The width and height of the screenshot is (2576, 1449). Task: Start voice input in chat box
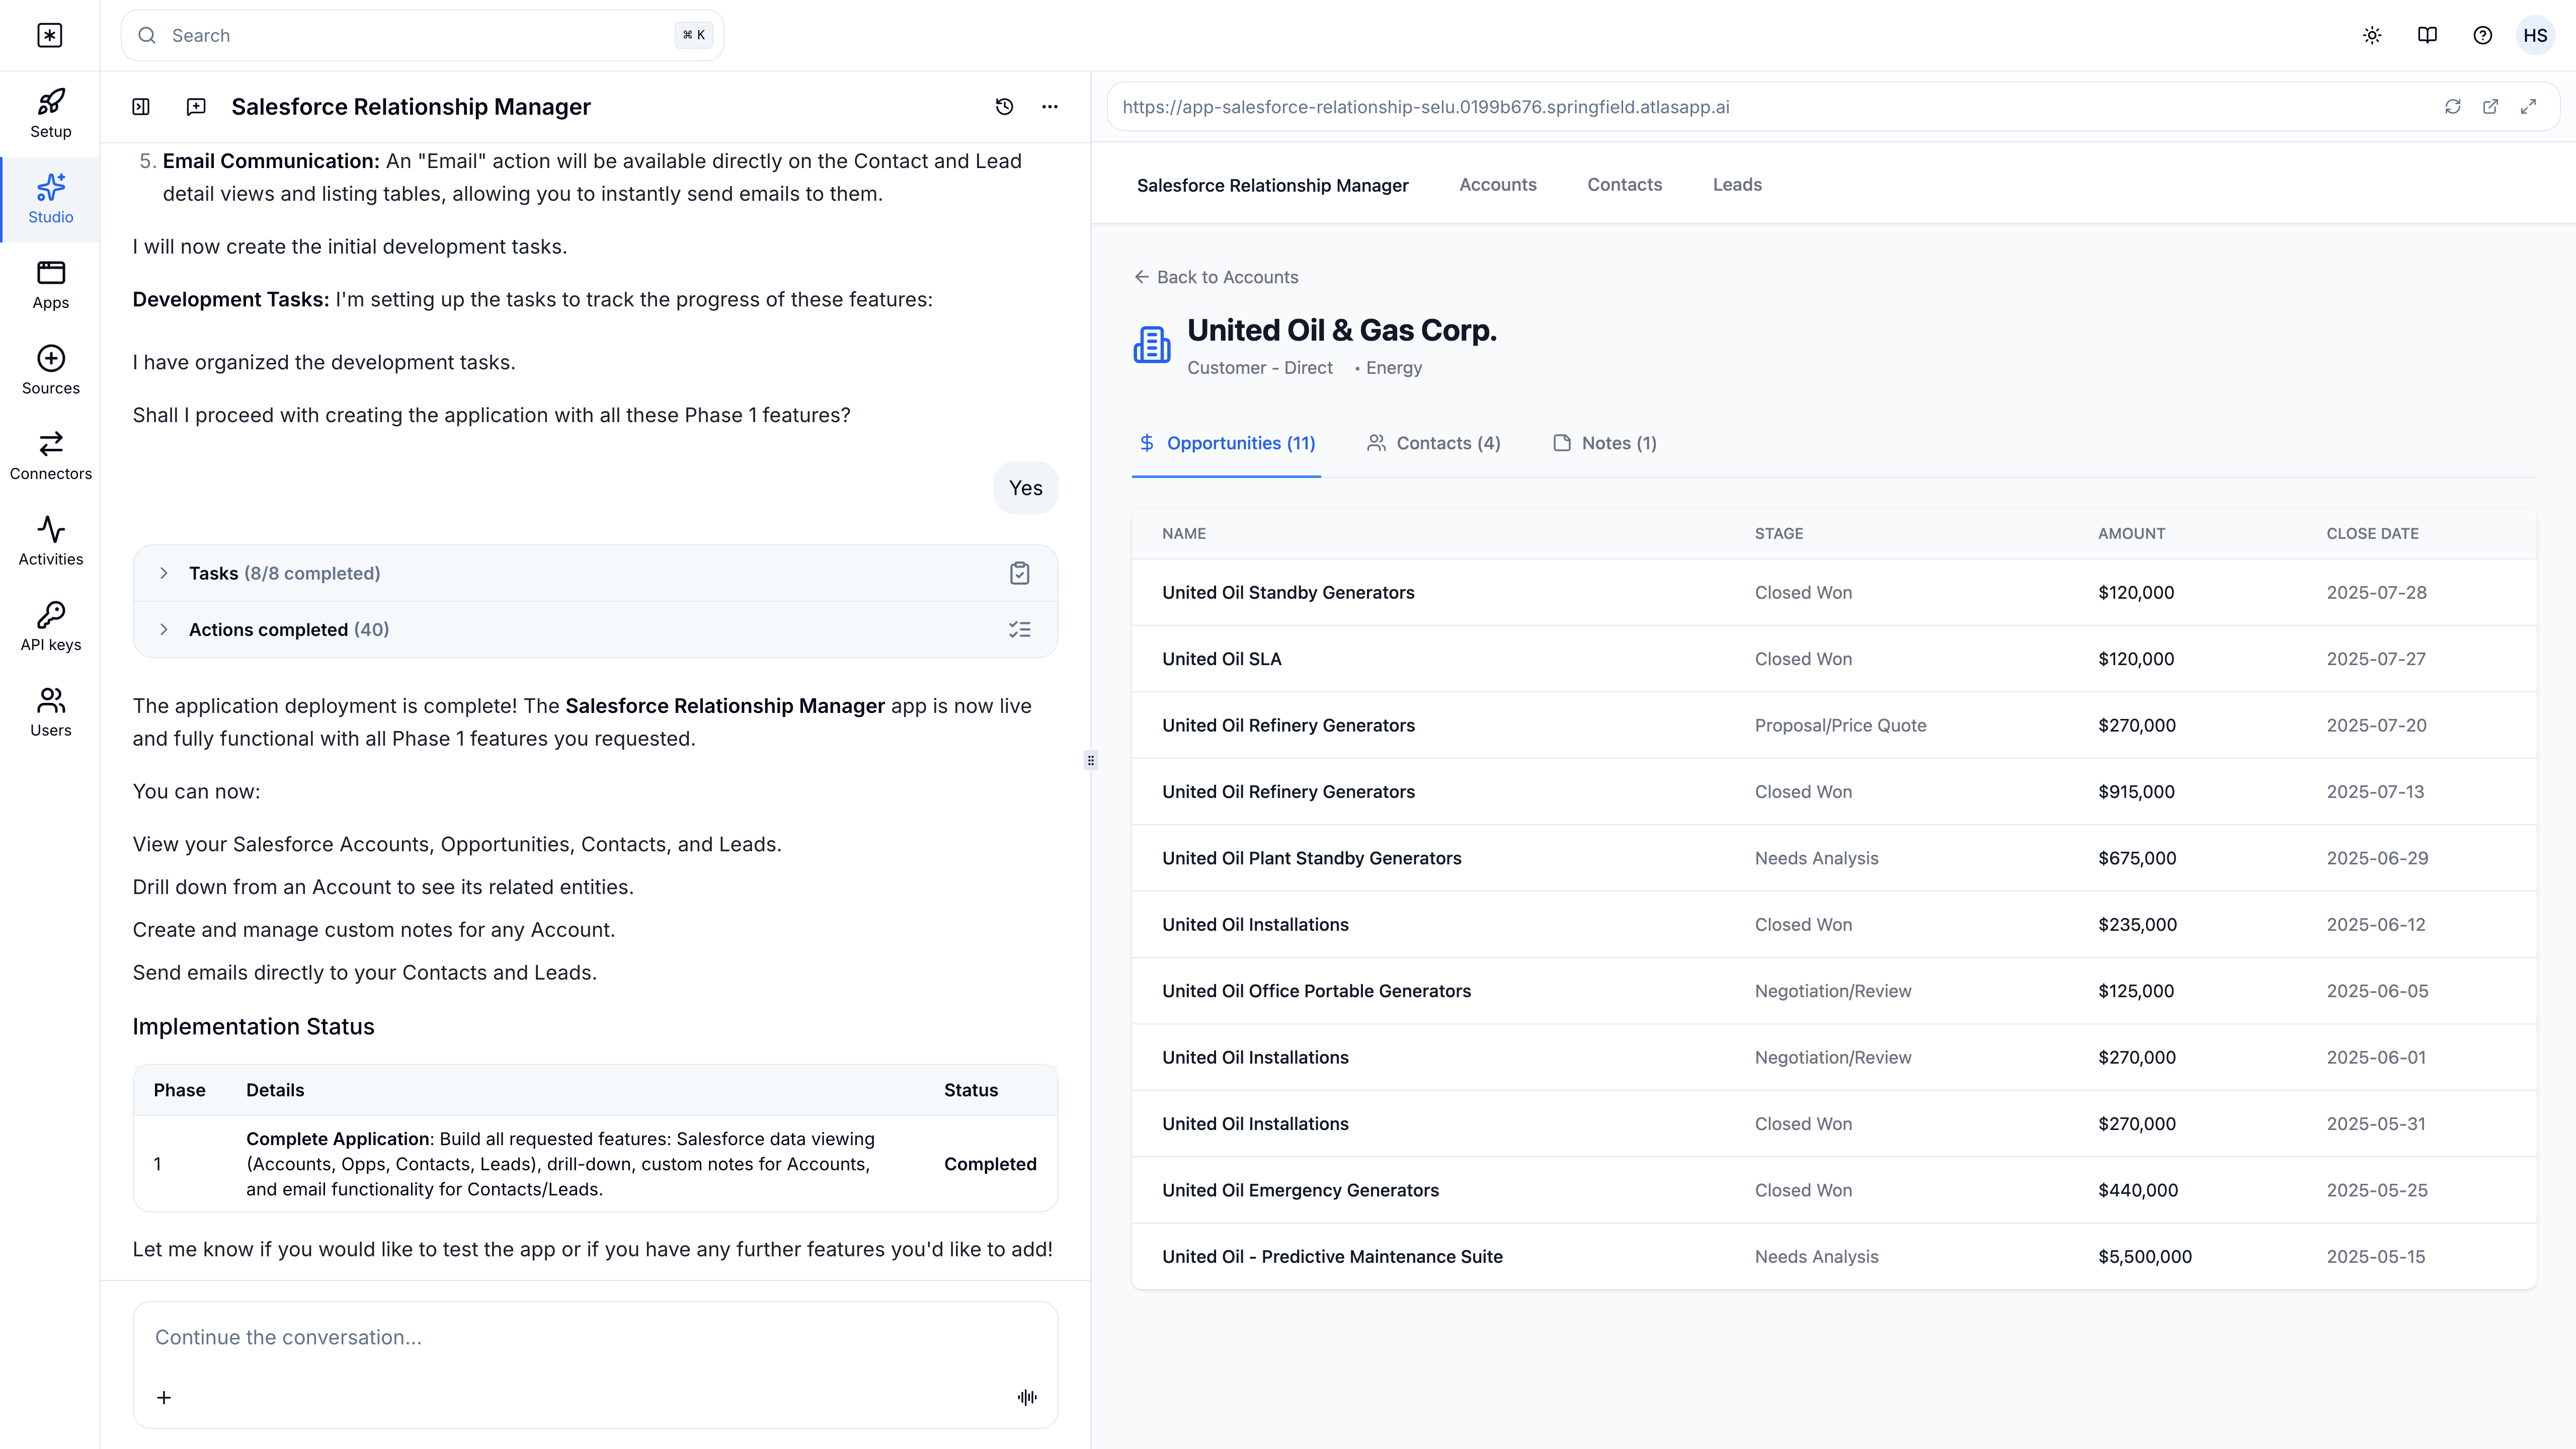[1027, 1397]
